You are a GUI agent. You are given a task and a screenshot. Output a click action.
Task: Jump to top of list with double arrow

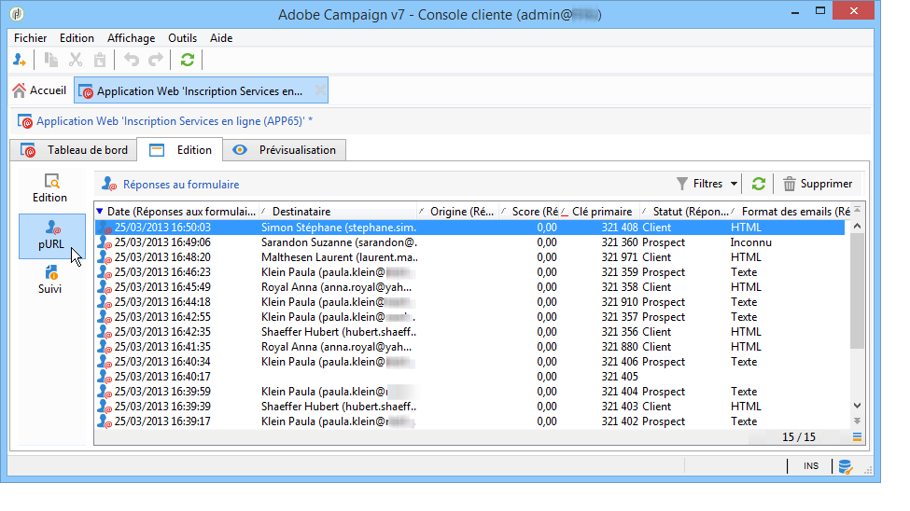pos(857,210)
